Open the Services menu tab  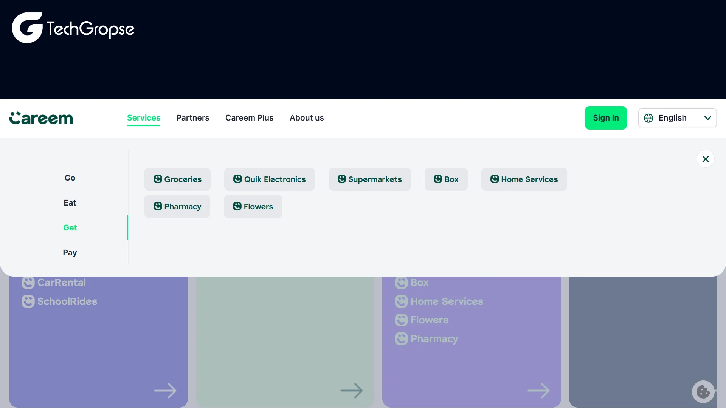pos(144,118)
